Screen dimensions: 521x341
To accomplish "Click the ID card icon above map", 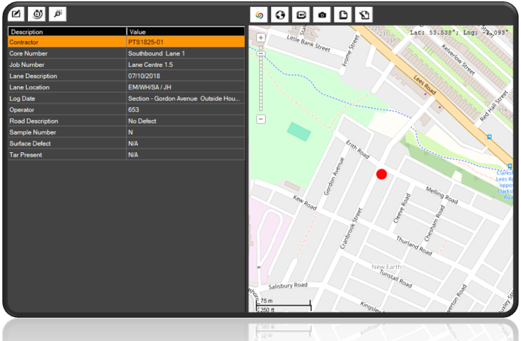I will coord(300,14).
